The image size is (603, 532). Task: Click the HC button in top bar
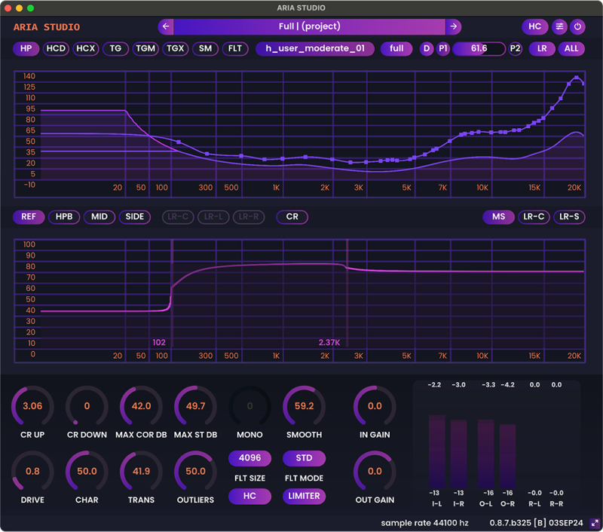point(534,26)
